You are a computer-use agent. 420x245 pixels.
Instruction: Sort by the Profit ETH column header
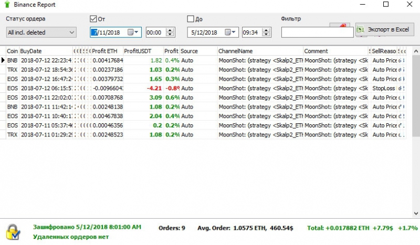[107, 51]
